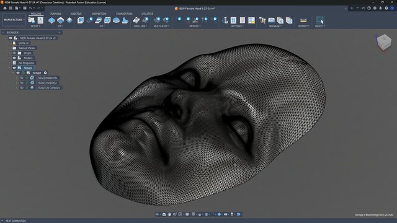Viewport: 397px width, 223px height.
Task: Click the Scallop toolpath dome icon
Action: [x=116, y=20]
